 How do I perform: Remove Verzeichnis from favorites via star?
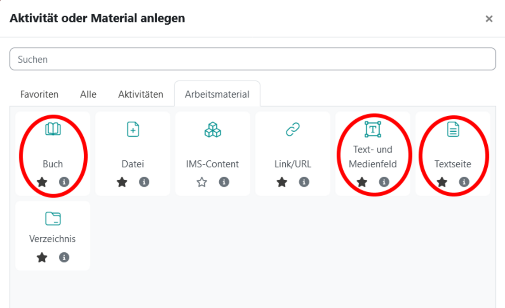pyautogui.click(x=42, y=257)
